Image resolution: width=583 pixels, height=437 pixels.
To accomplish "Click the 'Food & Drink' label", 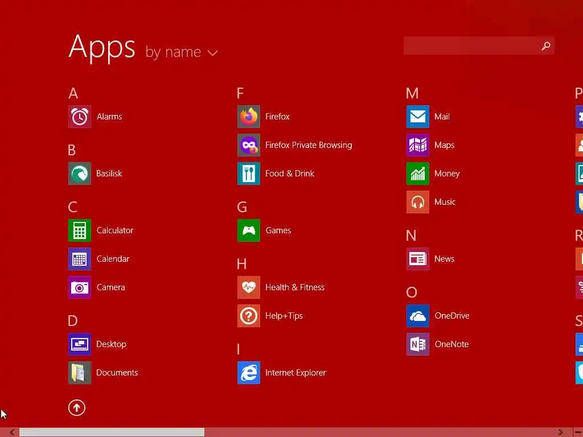I will 290,174.
